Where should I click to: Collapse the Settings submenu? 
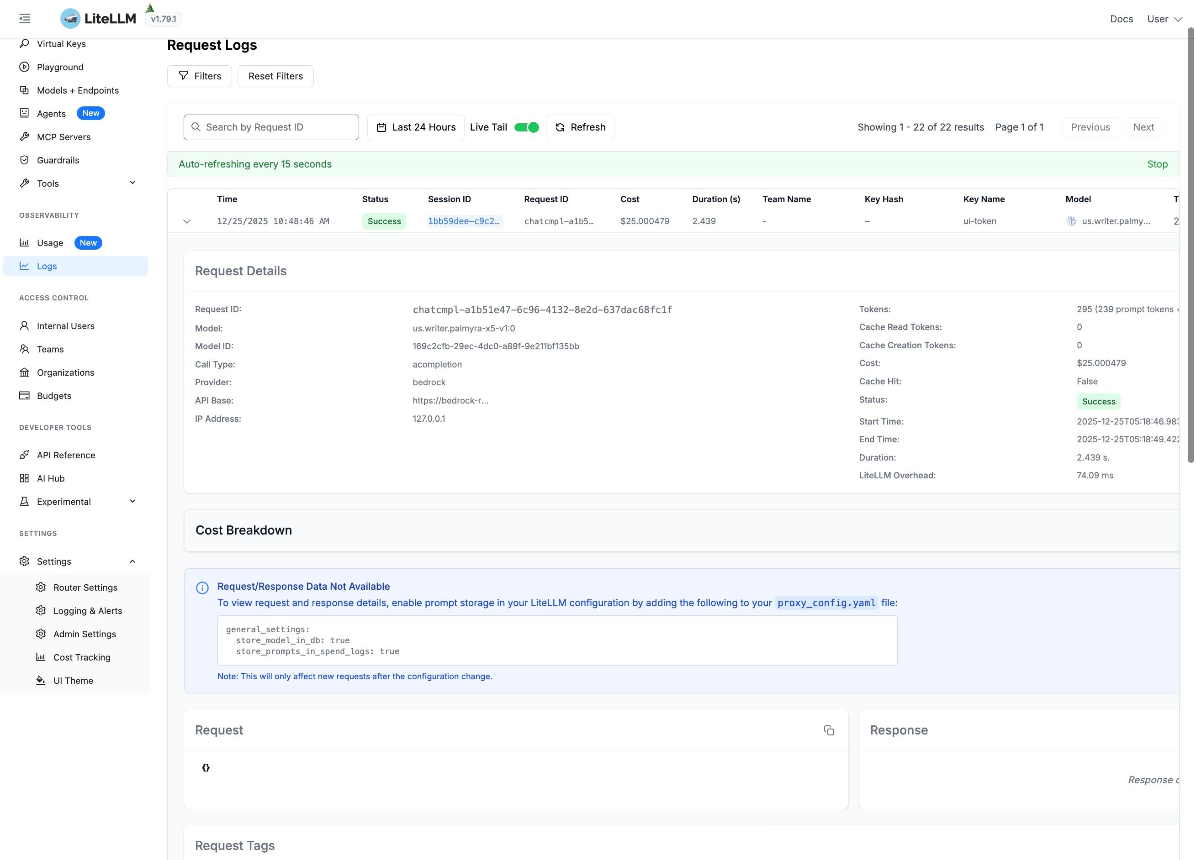pos(132,561)
